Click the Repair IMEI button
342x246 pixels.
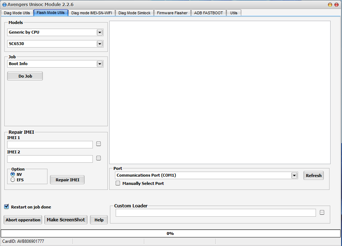coord(67,179)
